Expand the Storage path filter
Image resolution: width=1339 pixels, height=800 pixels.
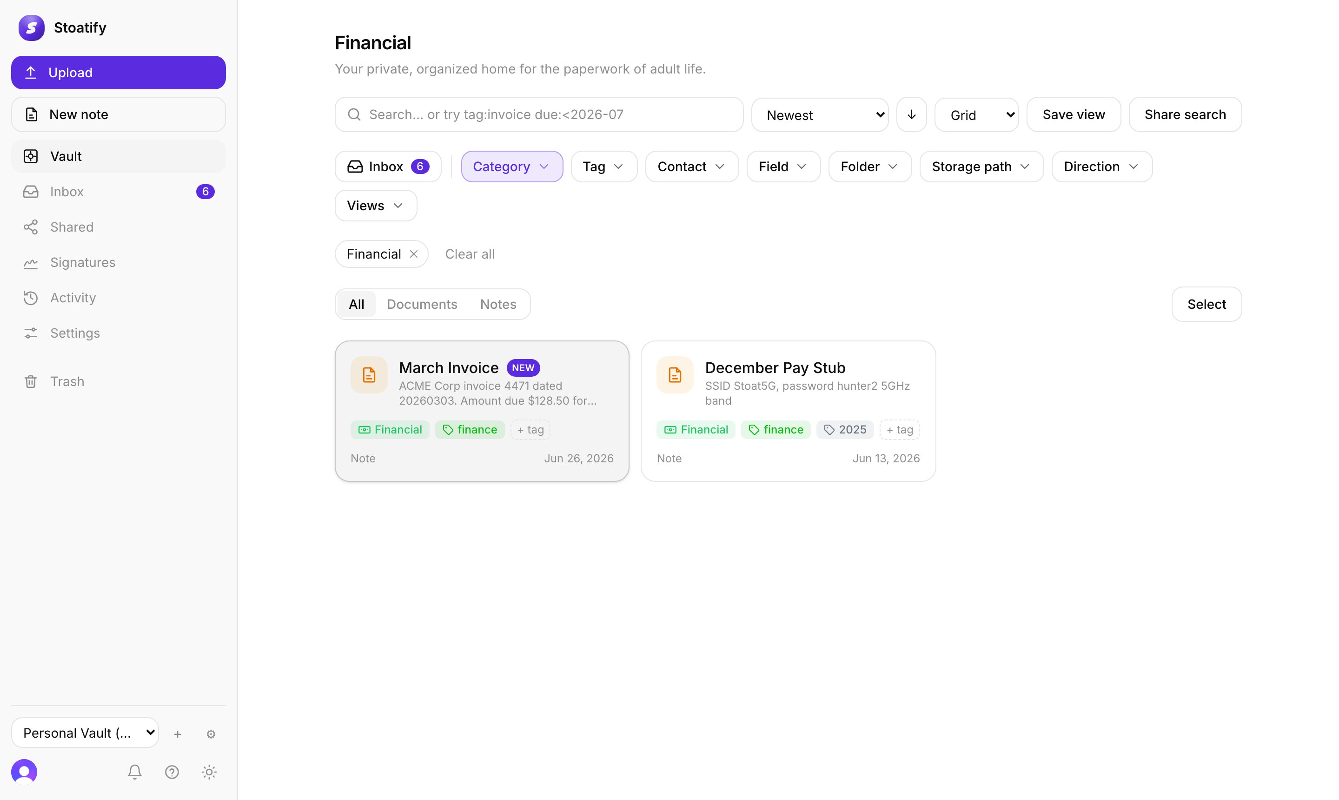pos(981,167)
